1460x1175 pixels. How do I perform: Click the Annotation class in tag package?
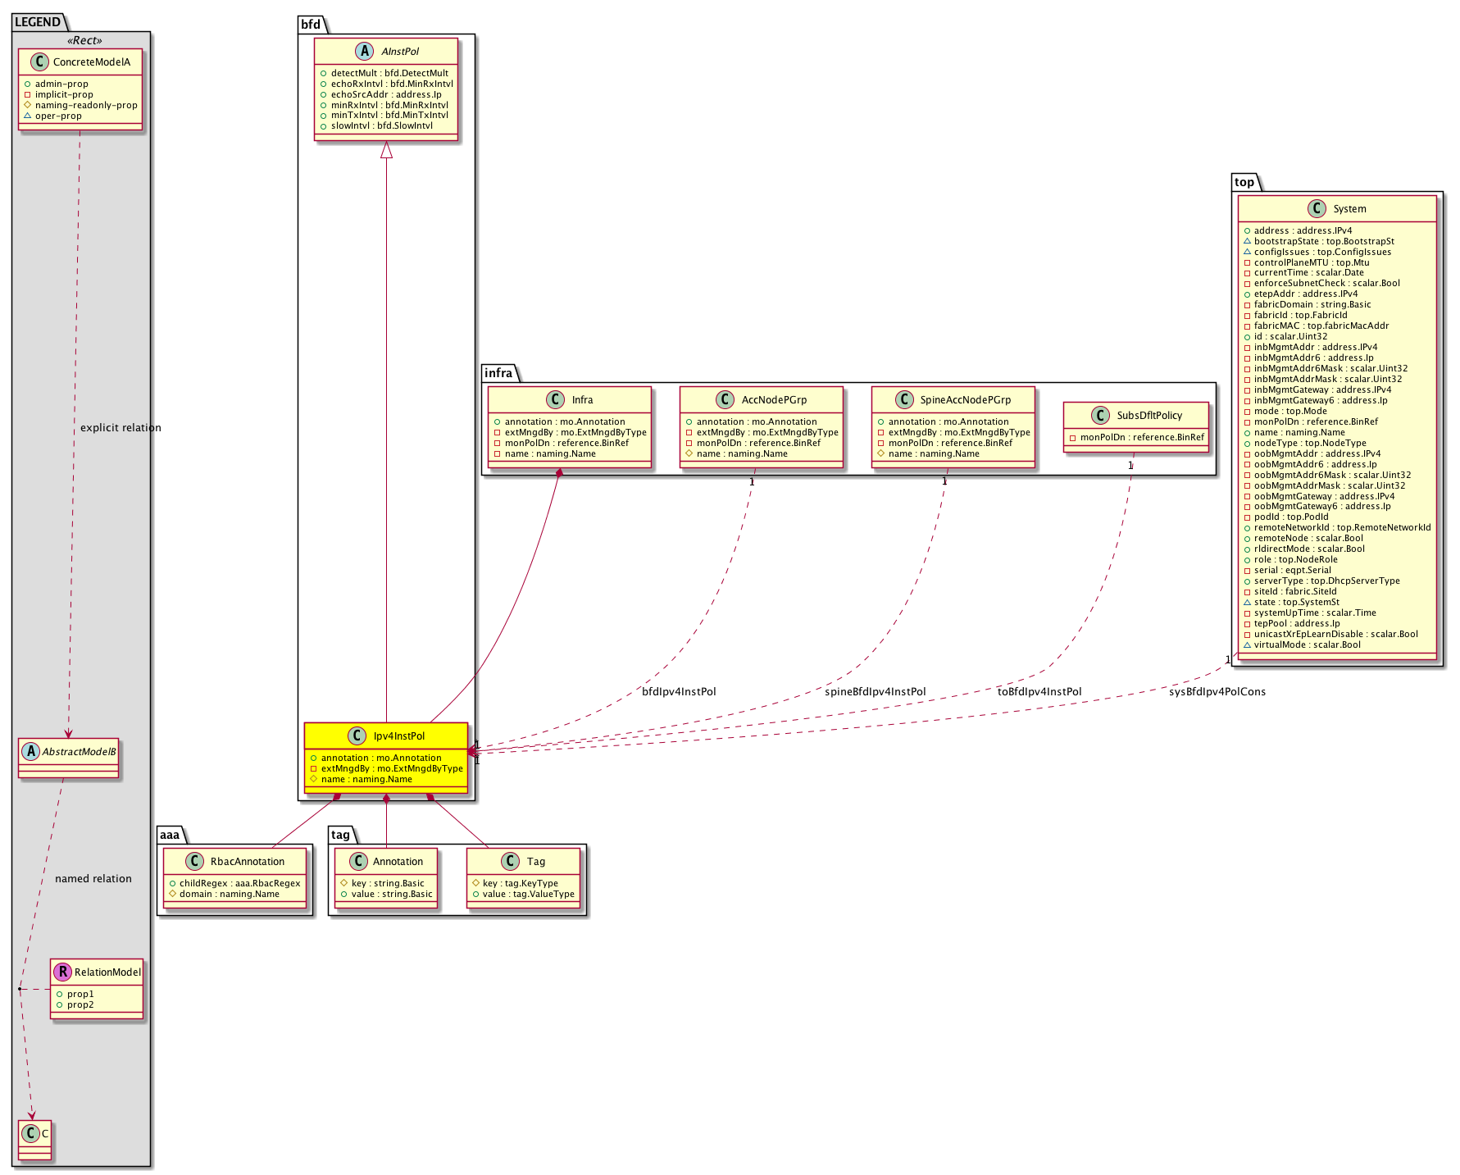click(398, 861)
